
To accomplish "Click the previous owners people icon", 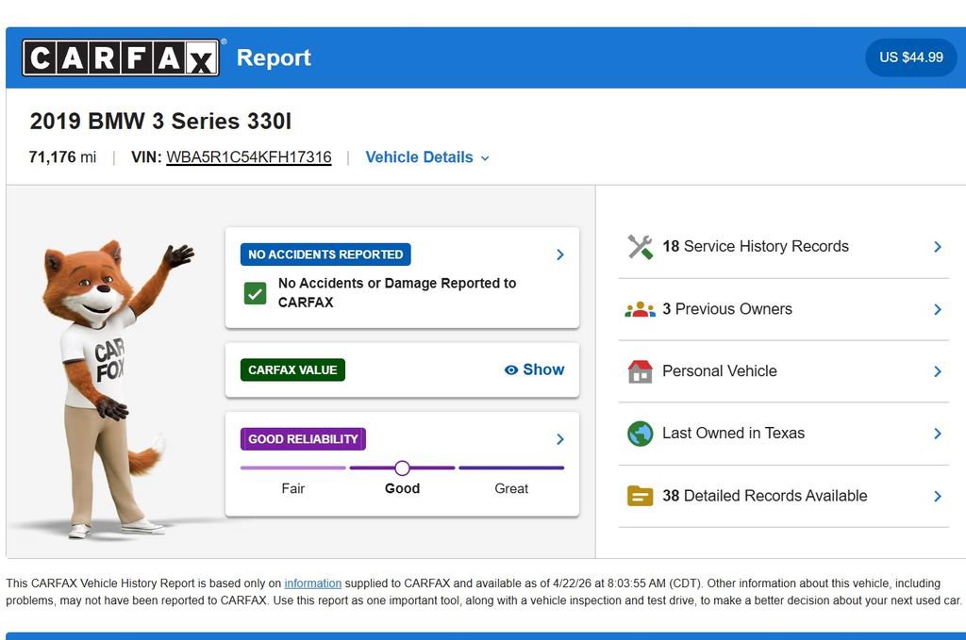I will tap(641, 309).
